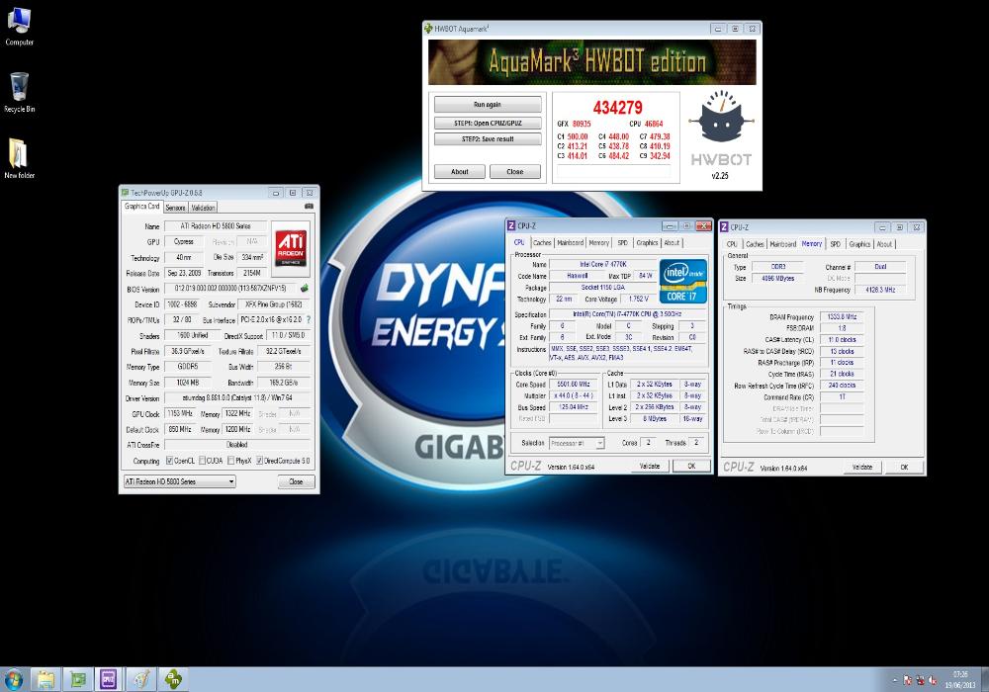The image size is (989, 692).
Task: Click Validate in the left CPU-Z window
Action: 650,466
